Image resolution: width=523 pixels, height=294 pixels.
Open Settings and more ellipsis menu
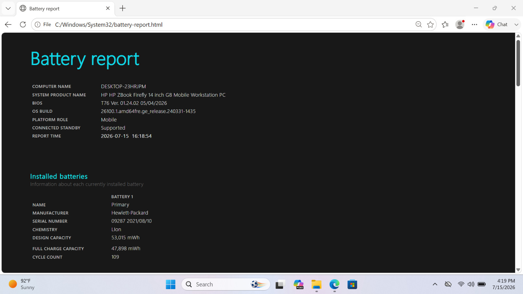point(475,24)
